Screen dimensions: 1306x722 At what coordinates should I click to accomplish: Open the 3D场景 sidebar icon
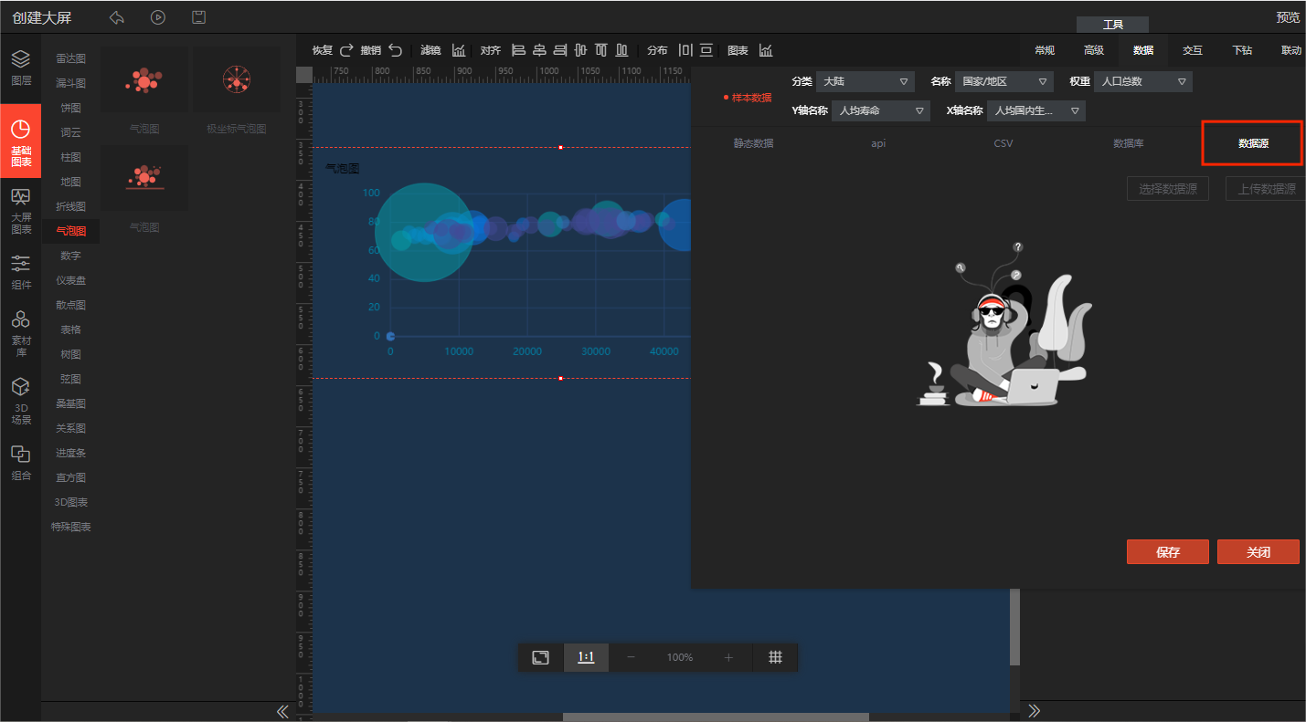click(20, 401)
